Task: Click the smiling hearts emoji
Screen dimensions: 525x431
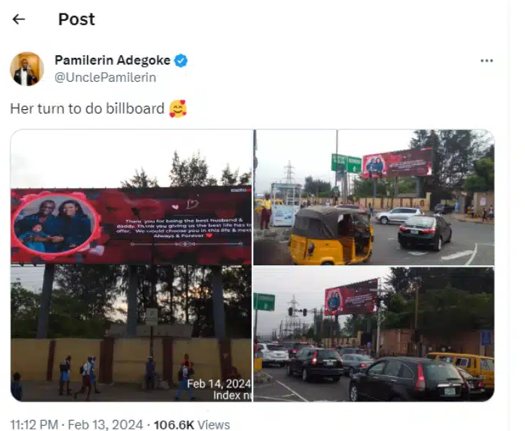Action: tap(178, 109)
